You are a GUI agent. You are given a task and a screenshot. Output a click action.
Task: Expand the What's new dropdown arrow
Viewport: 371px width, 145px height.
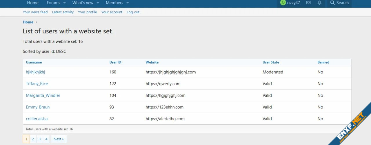coord(98,3)
